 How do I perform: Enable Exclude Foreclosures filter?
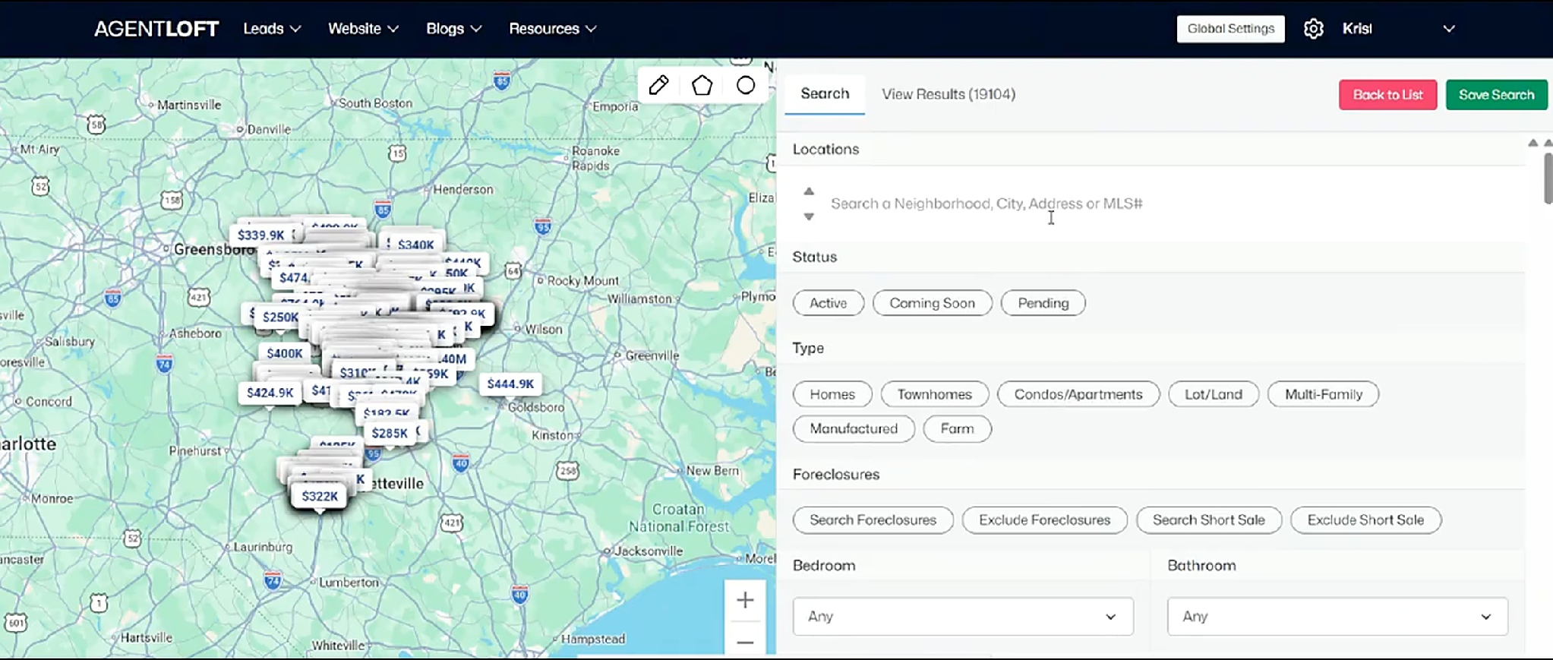click(1044, 520)
